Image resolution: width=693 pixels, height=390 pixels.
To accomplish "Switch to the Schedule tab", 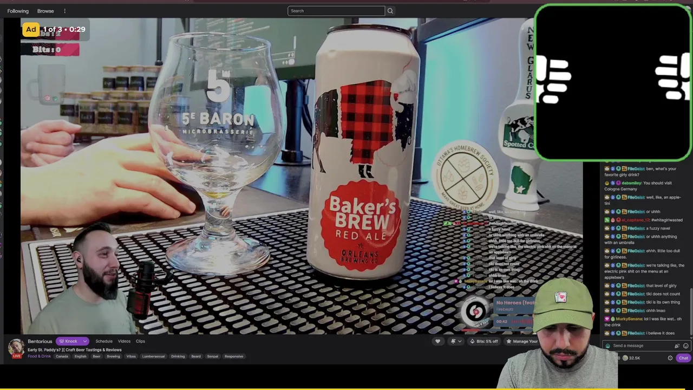I will point(104,341).
